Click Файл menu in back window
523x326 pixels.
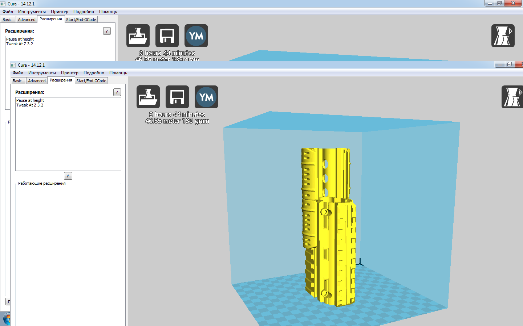8,12
